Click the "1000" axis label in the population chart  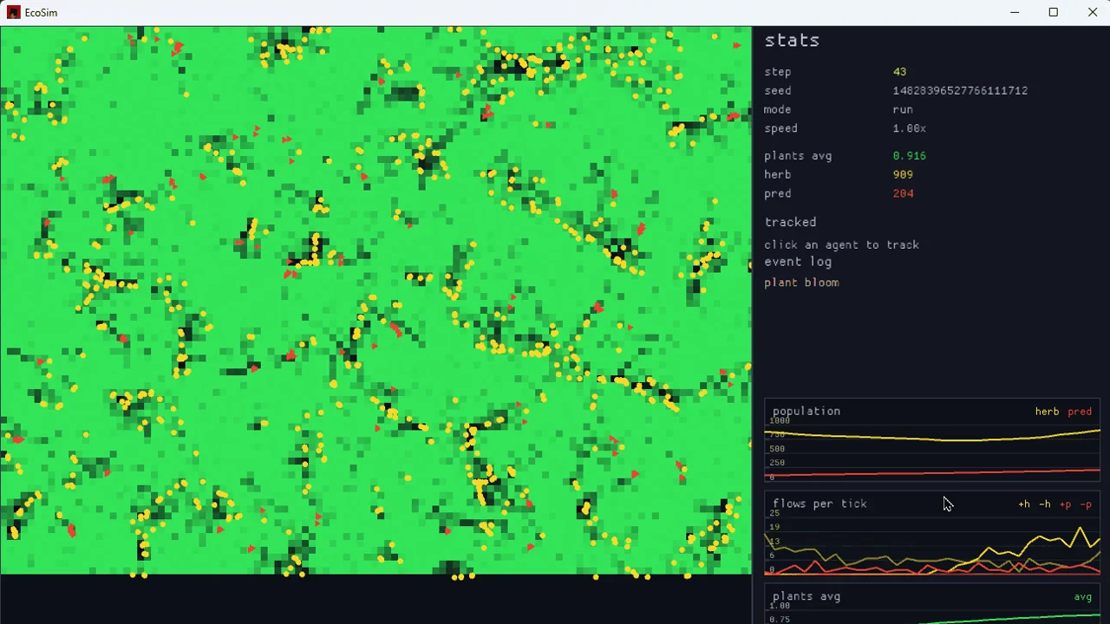pyautogui.click(x=780, y=421)
